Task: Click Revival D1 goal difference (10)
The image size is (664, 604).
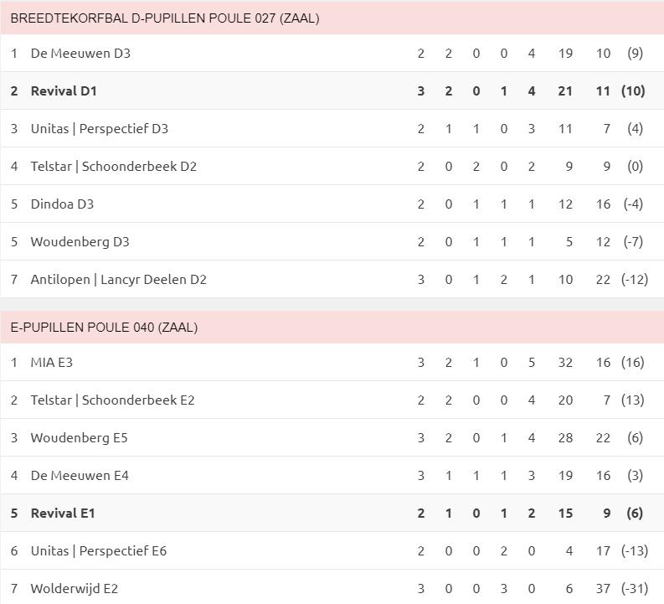Action: click(x=634, y=90)
